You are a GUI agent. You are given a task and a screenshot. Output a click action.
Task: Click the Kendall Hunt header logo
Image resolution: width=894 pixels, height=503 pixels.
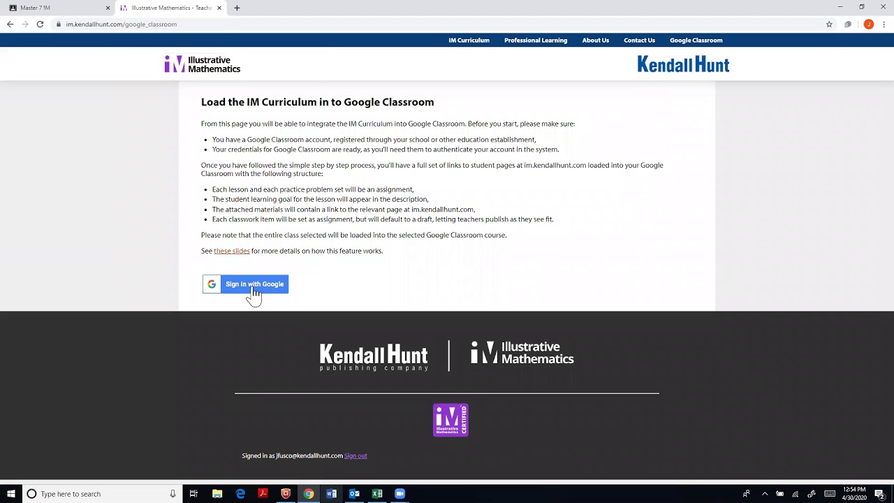click(x=683, y=64)
